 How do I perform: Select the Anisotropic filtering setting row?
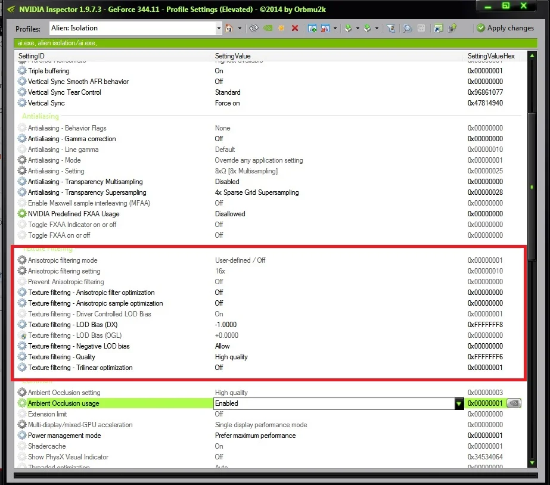[x=271, y=271]
